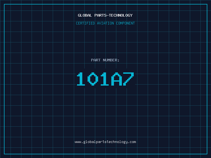Click the digit 0 in the part number
211x158 pixels.
[93, 79]
